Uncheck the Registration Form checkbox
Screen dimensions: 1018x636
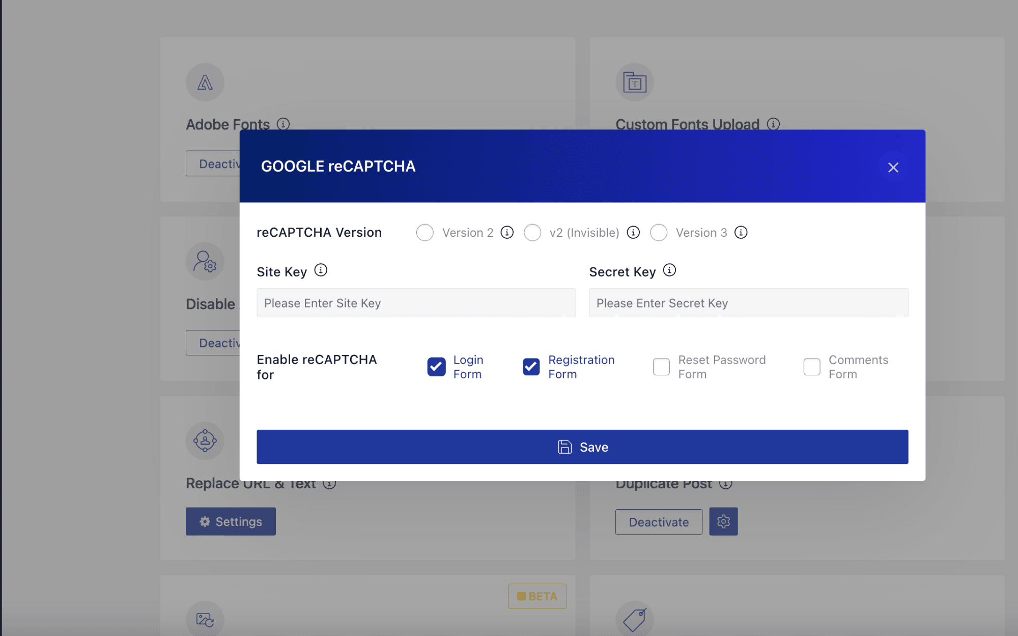click(x=531, y=367)
